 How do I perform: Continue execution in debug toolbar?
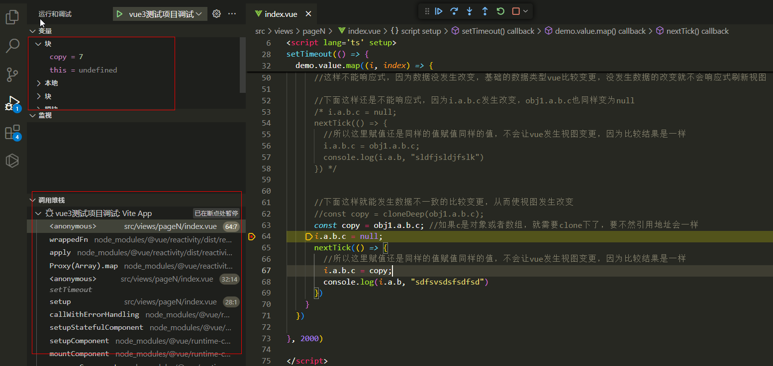pyautogui.click(x=439, y=11)
